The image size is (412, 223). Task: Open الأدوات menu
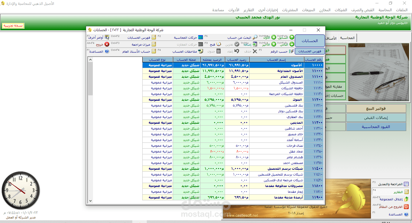click(x=234, y=10)
